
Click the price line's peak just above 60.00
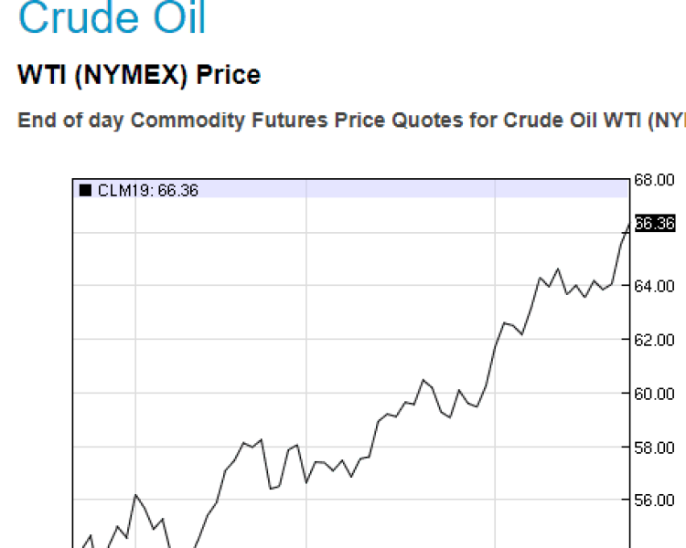[x=423, y=379]
